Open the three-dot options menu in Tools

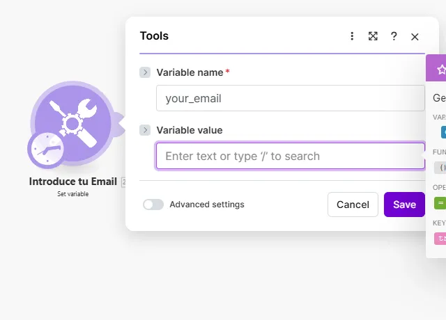click(x=352, y=36)
